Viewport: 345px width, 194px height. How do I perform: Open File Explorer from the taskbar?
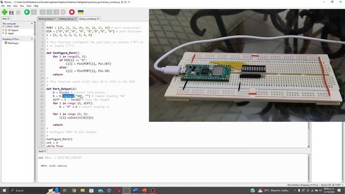coord(82,190)
